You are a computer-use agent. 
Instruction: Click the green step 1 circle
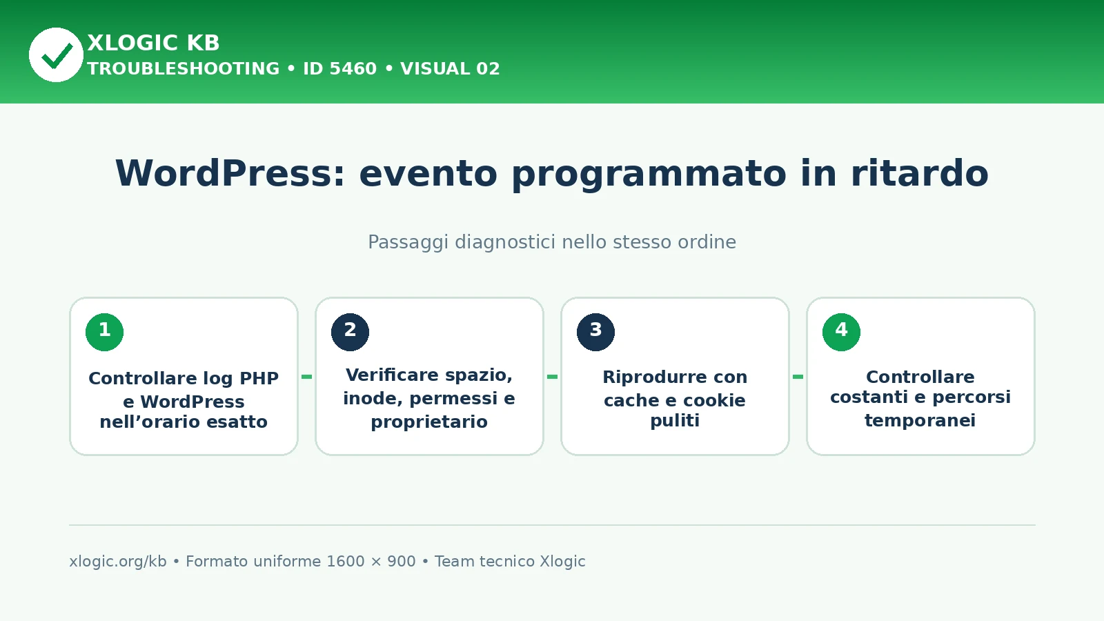(x=104, y=332)
